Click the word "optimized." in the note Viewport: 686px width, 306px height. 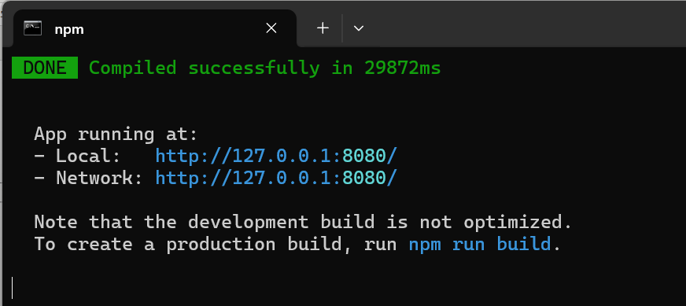tap(518, 223)
